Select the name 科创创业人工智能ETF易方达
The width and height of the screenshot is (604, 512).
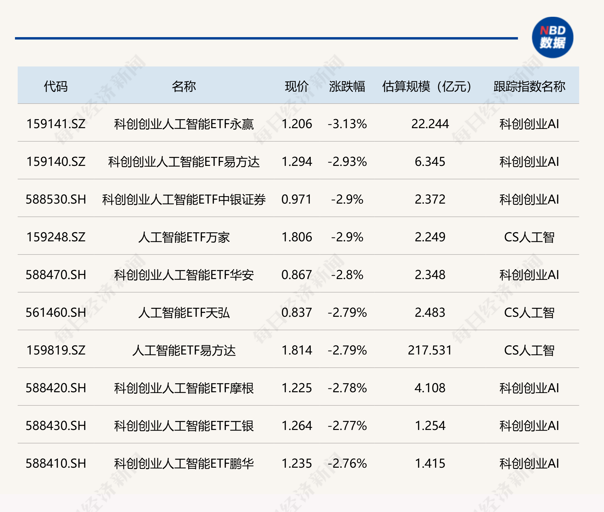(184, 162)
